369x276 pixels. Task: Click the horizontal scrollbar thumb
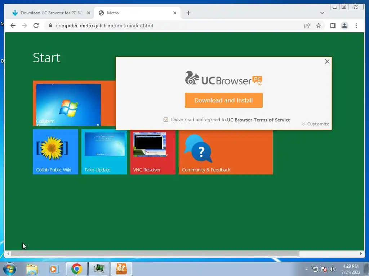(x=155, y=253)
